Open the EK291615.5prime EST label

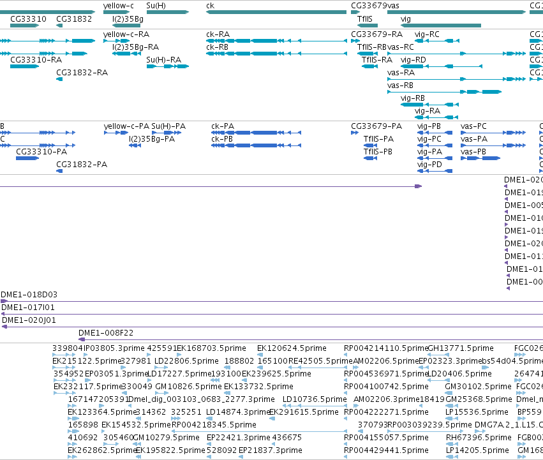(304, 413)
